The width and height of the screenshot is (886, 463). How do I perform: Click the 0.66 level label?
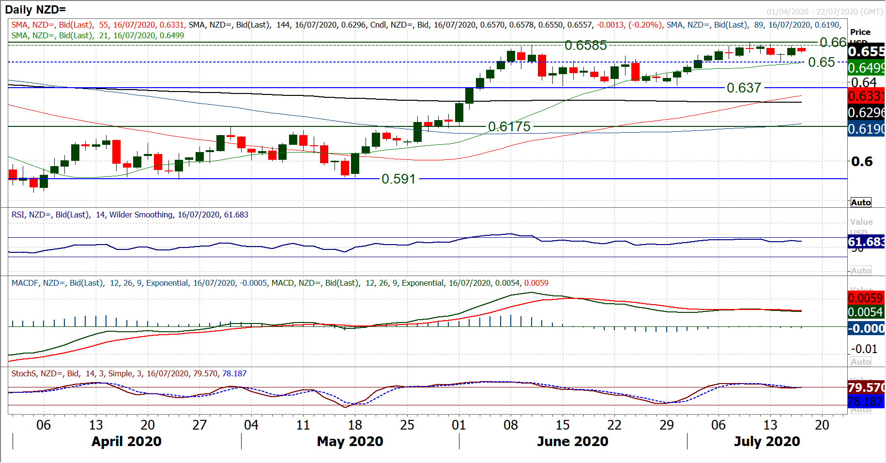(x=833, y=43)
